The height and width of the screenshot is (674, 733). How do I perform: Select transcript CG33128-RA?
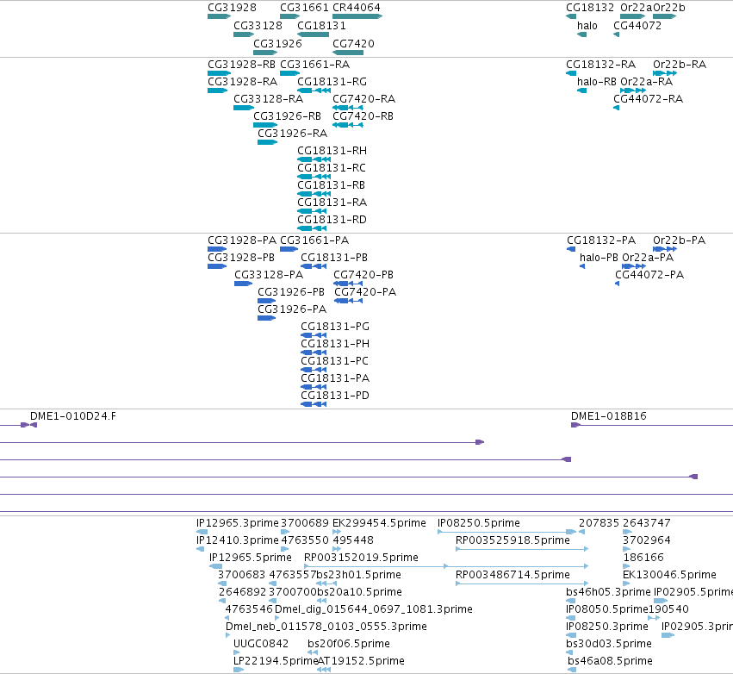pyautogui.click(x=244, y=108)
